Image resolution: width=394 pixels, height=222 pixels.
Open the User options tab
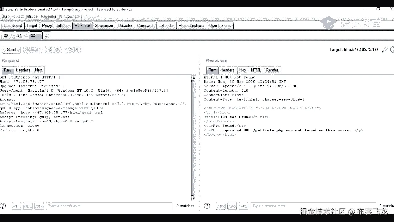[220, 26]
